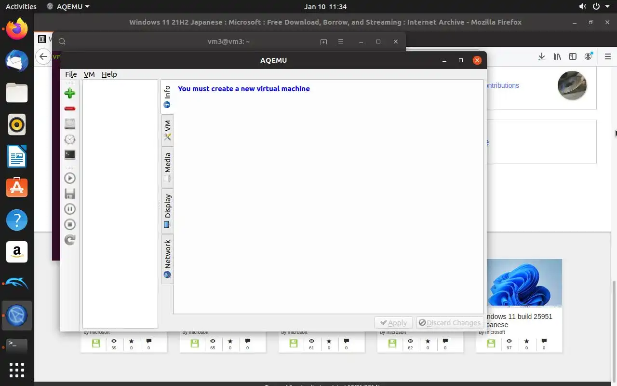The height and width of the screenshot is (386, 617).
Task: Click the empty virtual machine list panel
Action: click(120, 204)
